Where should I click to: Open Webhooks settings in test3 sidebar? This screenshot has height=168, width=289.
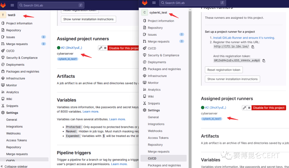(x=13, y=133)
